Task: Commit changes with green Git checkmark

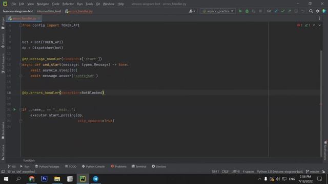Action: pyautogui.click(x=283, y=11)
